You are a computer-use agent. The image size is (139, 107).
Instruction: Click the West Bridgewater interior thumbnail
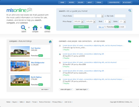pyautogui.click(x=20, y=66)
